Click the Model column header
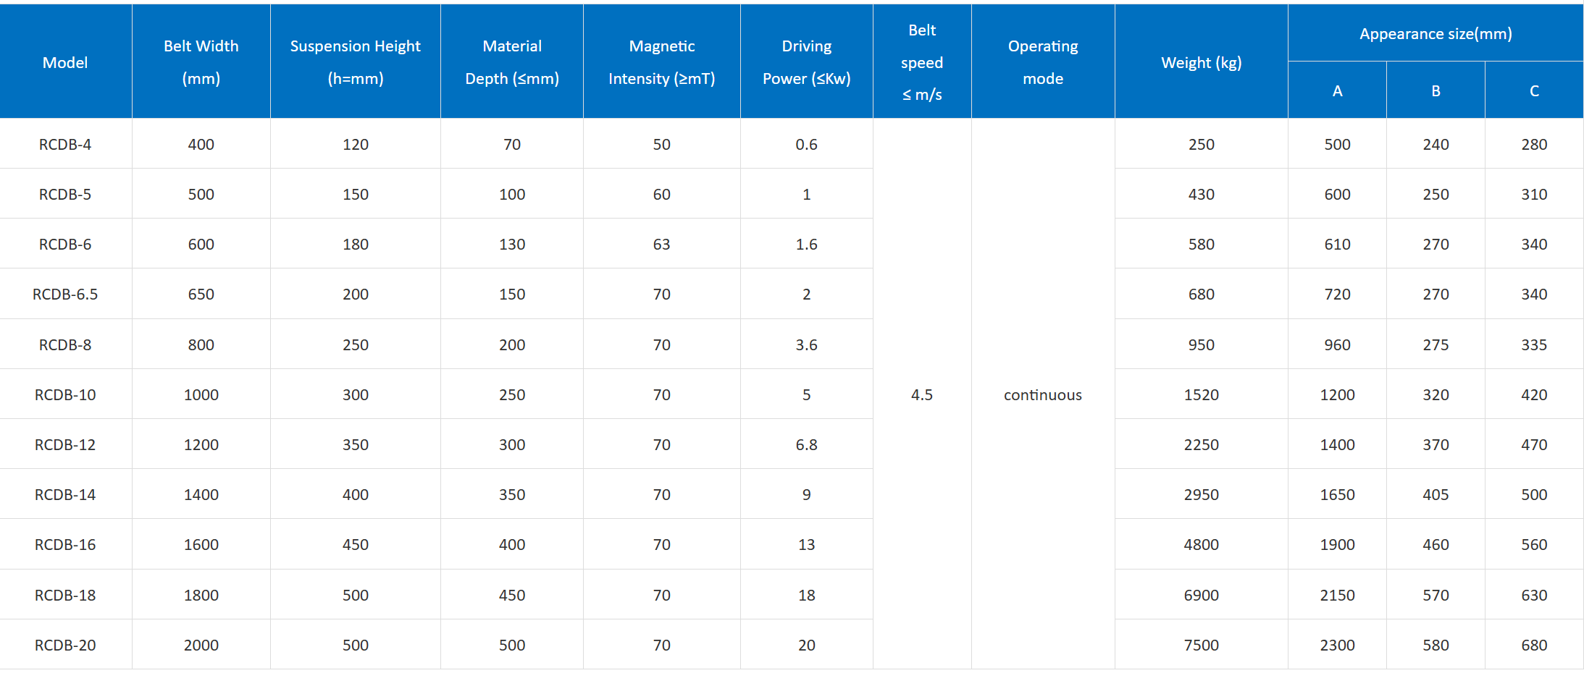This screenshot has width=1584, height=673. 65,63
